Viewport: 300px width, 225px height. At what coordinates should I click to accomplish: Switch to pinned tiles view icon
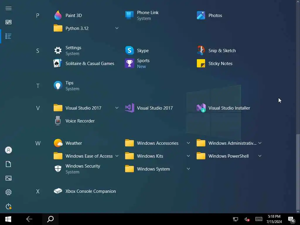(x=8, y=22)
